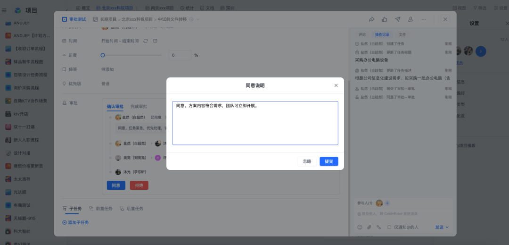Image resolution: width=509 pixels, height=245 pixels.
Task: Click the 忽略 button in the dialog
Action: tap(307, 161)
